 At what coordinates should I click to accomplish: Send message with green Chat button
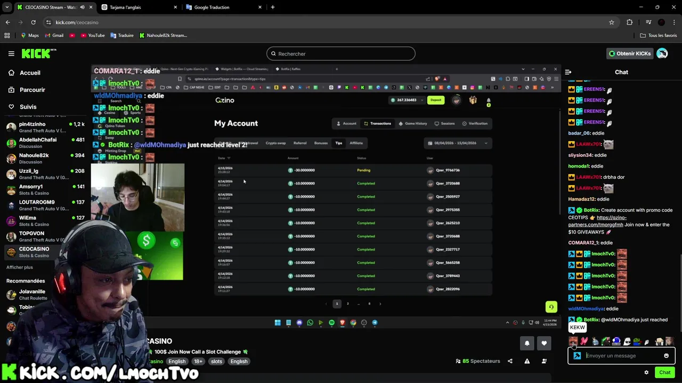[x=664, y=372]
